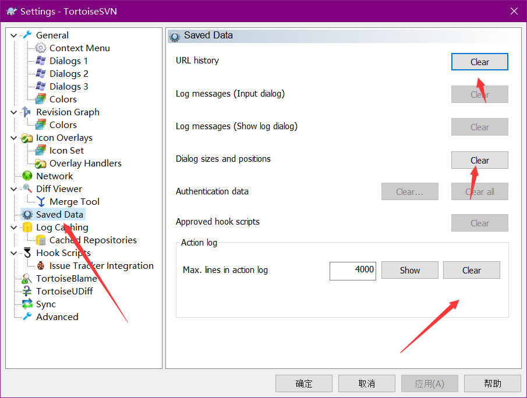Click the Icon Set icon
This screenshot has height=398, width=527.
41,151
